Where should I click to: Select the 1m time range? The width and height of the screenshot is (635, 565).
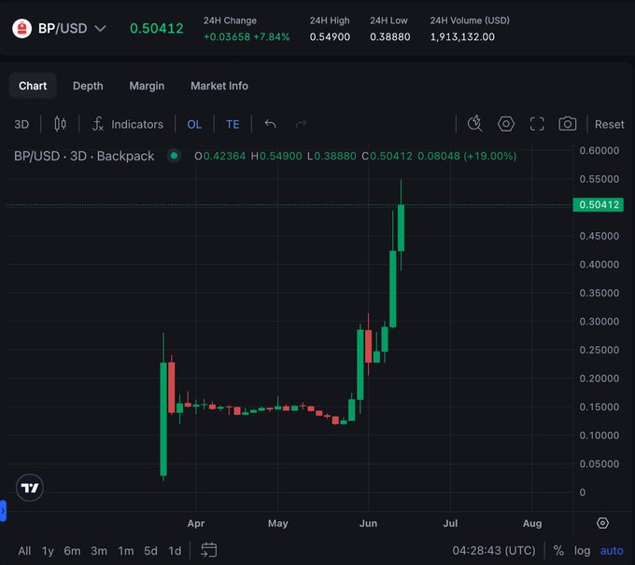(125, 550)
